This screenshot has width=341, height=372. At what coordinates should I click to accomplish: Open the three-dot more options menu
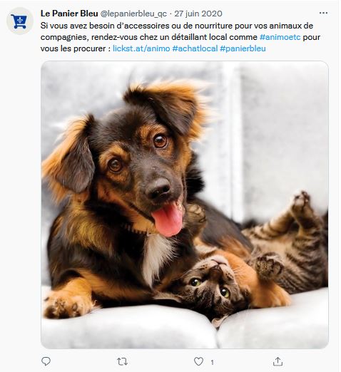323,13
